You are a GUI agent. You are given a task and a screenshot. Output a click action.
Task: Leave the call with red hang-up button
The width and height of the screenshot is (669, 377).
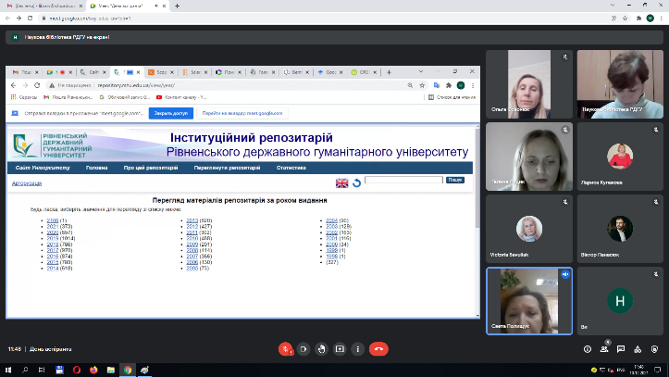378,349
